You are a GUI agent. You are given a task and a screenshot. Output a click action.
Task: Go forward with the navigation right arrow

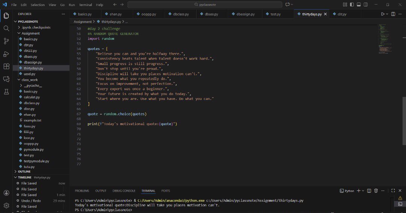coord(122,5)
